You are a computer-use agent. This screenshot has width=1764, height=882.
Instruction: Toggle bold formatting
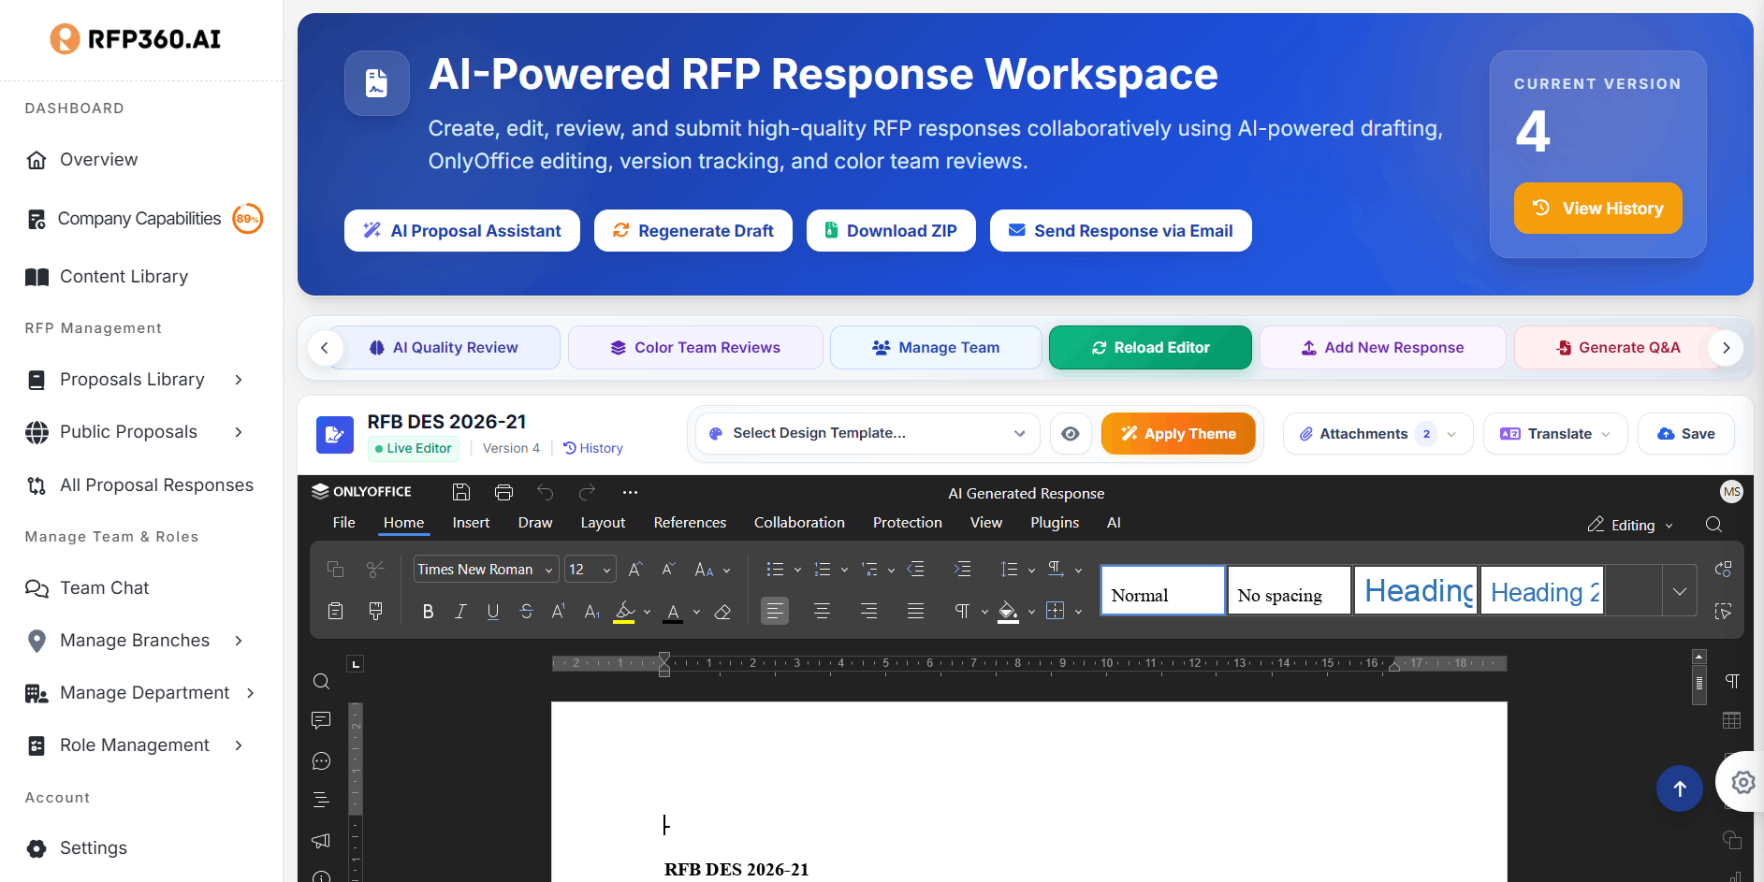pyautogui.click(x=428, y=612)
